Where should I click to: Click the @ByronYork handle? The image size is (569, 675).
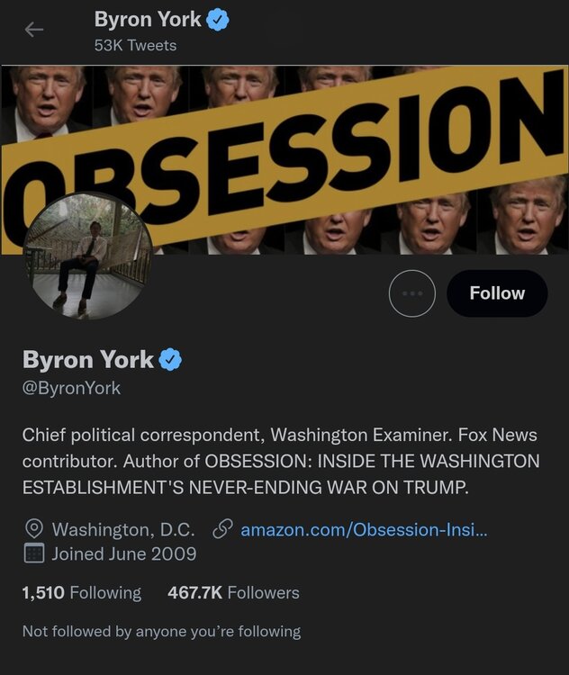point(71,388)
